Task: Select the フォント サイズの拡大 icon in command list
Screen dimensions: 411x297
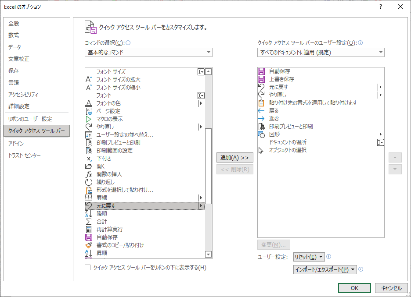Action: coord(89,79)
